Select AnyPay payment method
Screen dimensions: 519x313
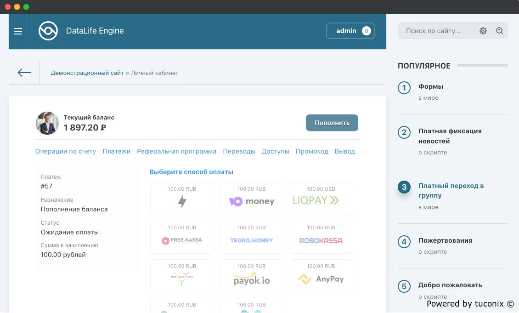point(321,276)
